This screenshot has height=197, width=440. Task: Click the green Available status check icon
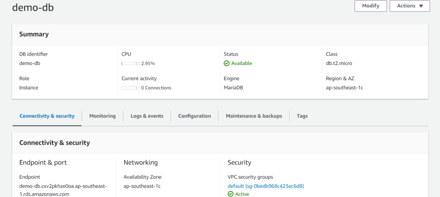point(226,63)
